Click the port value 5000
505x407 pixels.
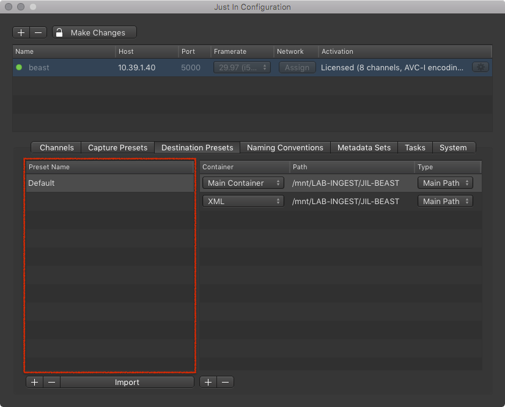pyautogui.click(x=191, y=68)
